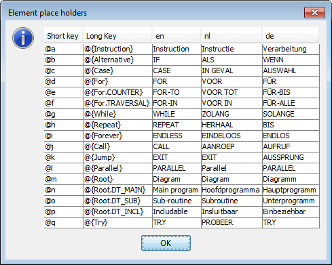Click the AUFRUF cell

coord(291,146)
